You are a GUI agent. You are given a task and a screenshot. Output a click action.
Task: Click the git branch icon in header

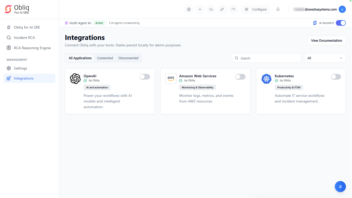tap(222, 10)
